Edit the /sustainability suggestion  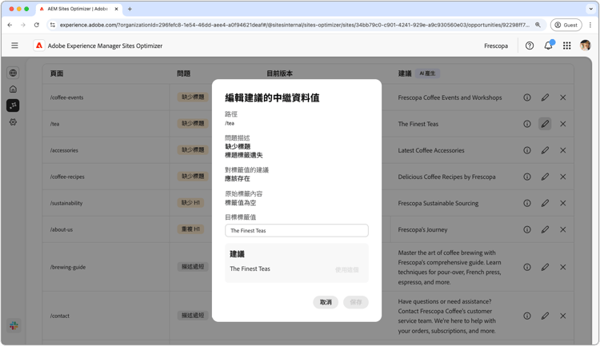pyautogui.click(x=545, y=203)
